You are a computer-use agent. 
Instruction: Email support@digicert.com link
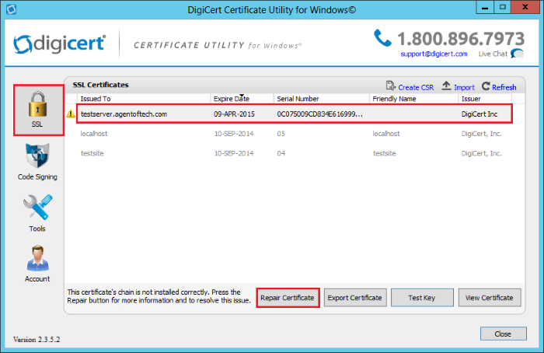(x=434, y=54)
